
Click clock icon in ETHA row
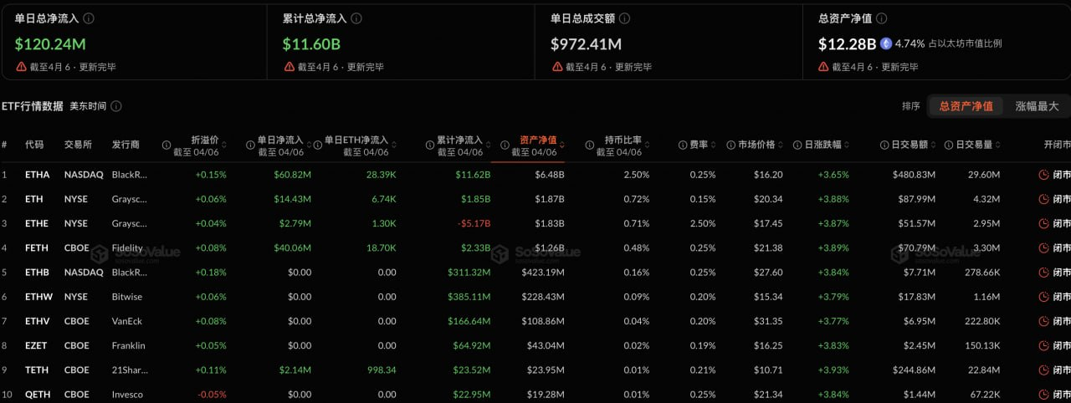(x=1043, y=175)
